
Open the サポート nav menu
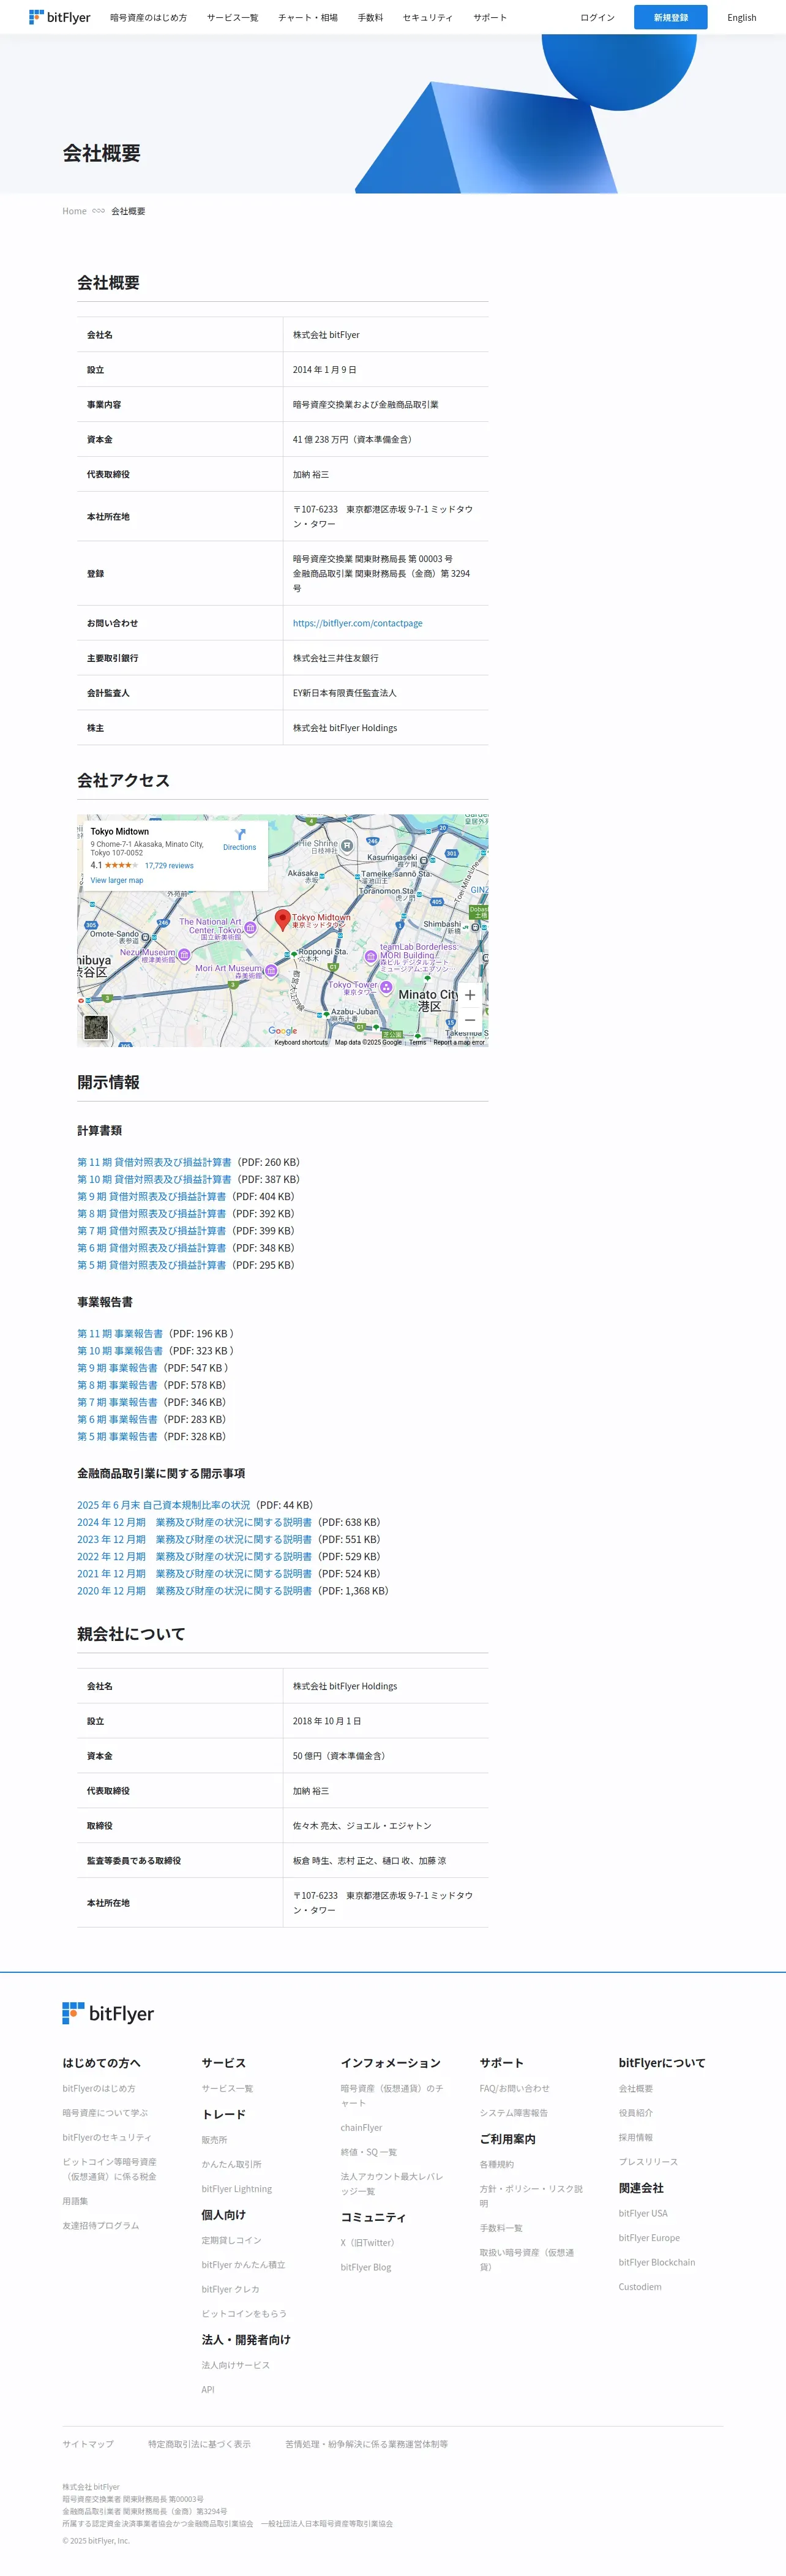click(490, 17)
